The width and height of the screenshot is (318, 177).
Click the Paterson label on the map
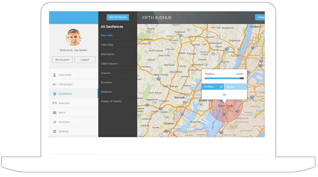click(x=180, y=32)
